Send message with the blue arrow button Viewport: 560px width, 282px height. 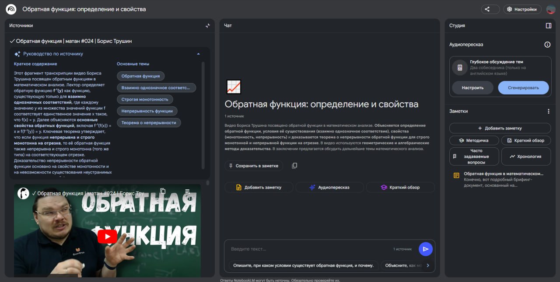click(425, 249)
